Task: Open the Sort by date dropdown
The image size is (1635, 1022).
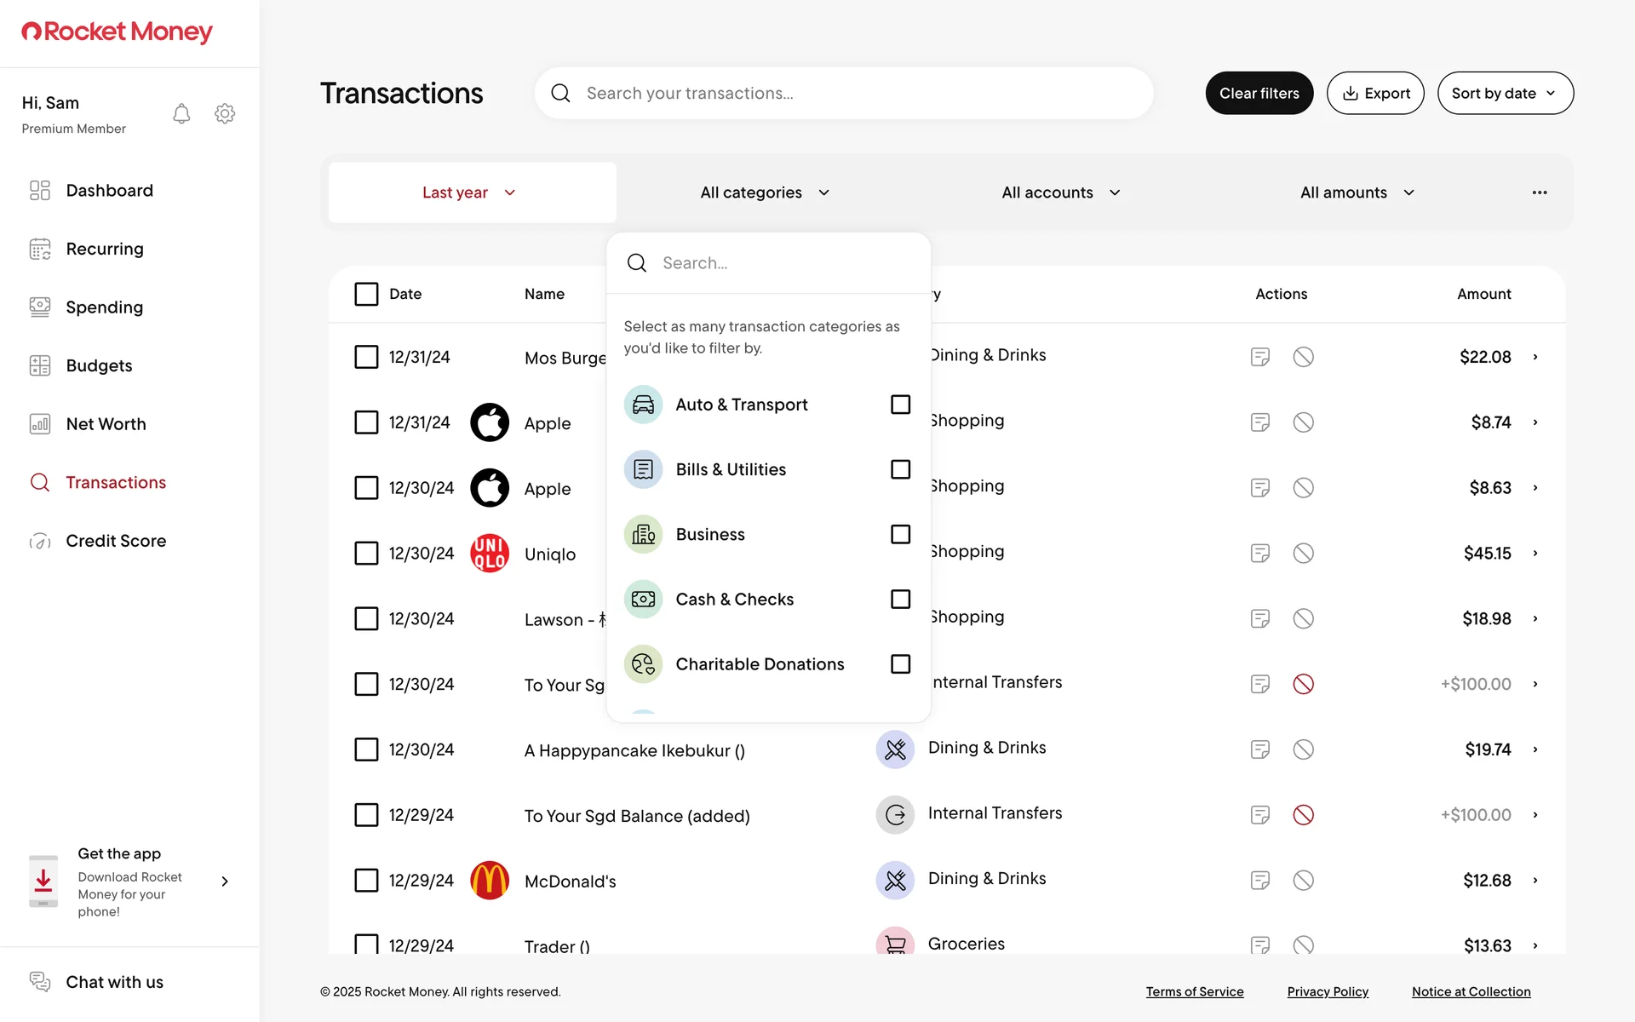Action: click(1505, 93)
